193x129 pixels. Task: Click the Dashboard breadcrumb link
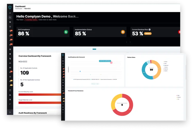(19, 9)
